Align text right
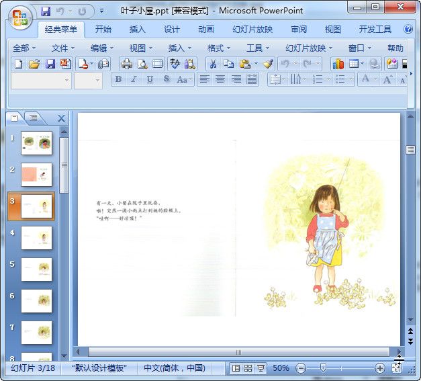This screenshot has height=381, width=421. 236,79
